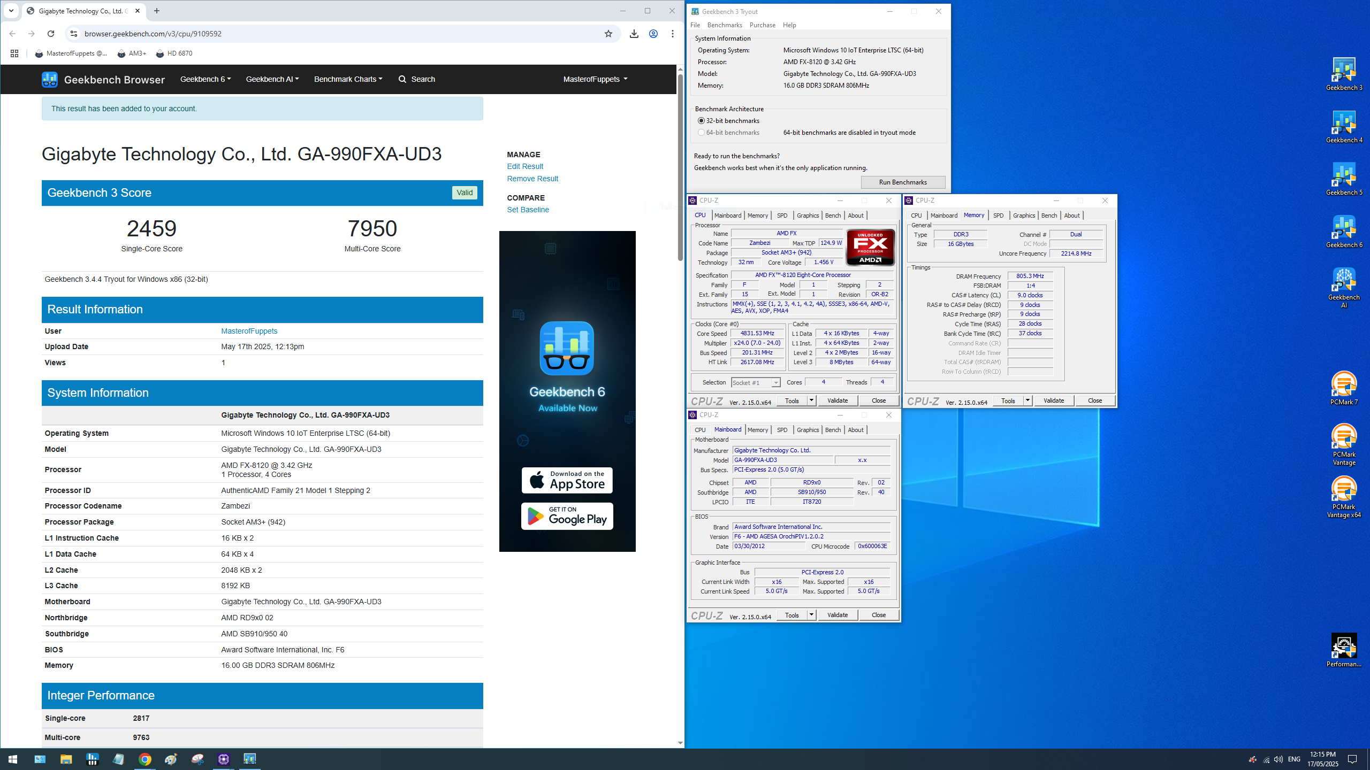Image resolution: width=1370 pixels, height=770 pixels.
Task: Click the Chrome address bar URL
Action: 153,34
